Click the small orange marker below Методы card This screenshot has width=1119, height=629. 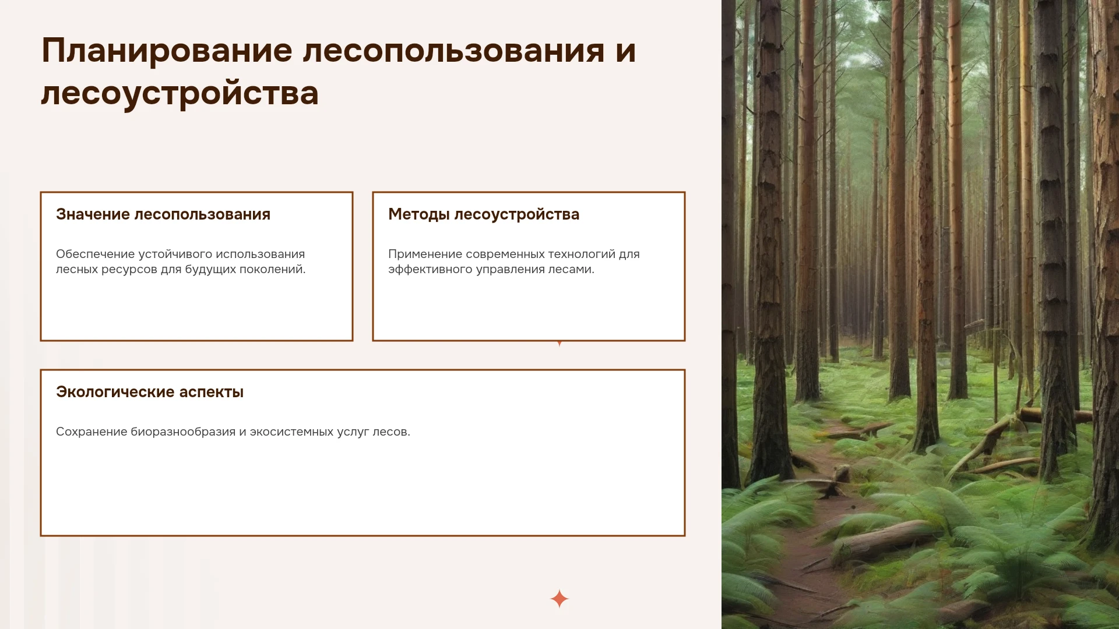click(x=559, y=344)
